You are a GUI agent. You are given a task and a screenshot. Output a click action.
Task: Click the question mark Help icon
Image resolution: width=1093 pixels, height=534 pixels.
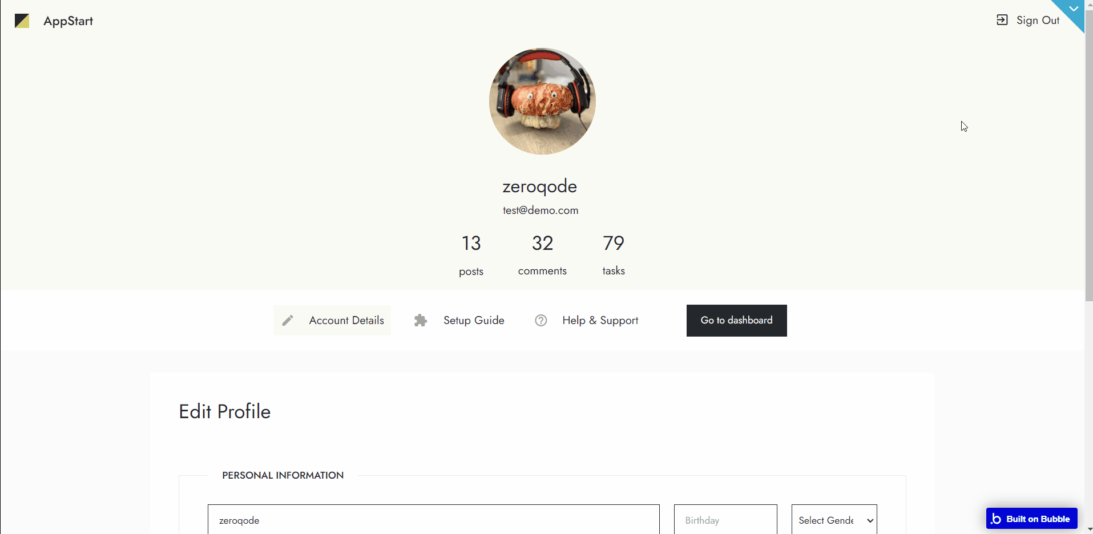(541, 321)
